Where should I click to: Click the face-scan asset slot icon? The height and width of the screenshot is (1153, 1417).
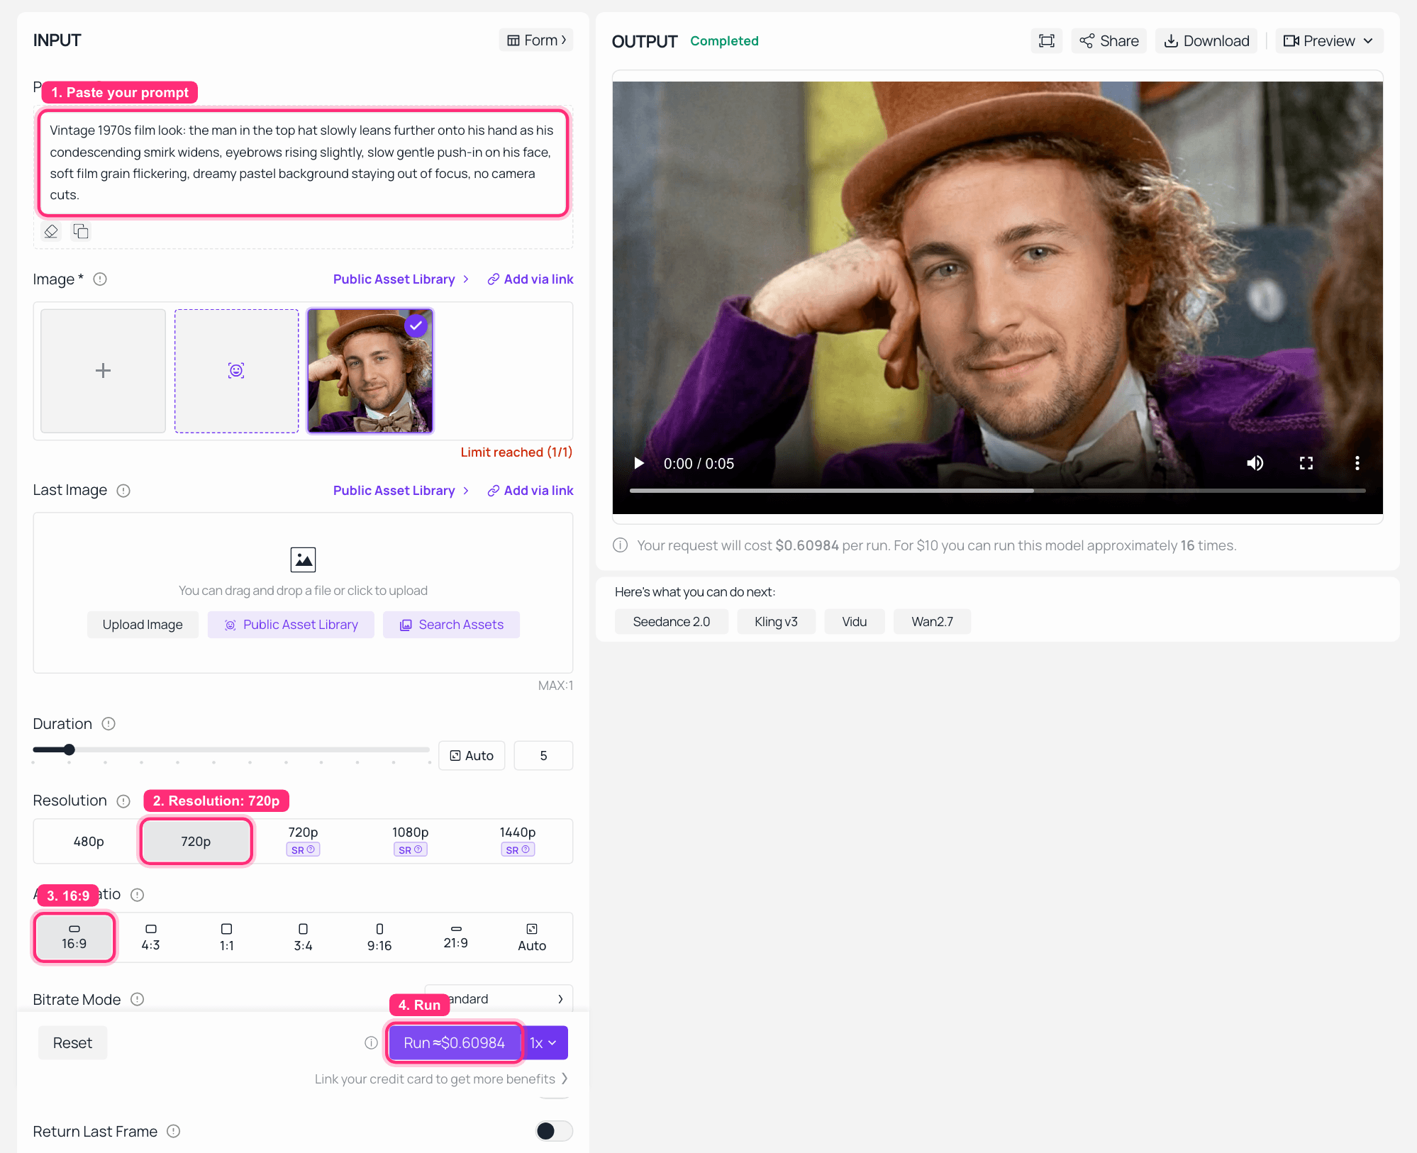click(x=236, y=370)
